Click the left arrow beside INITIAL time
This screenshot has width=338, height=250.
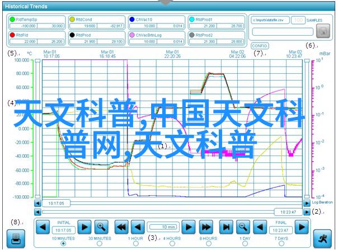[x=43, y=227]
